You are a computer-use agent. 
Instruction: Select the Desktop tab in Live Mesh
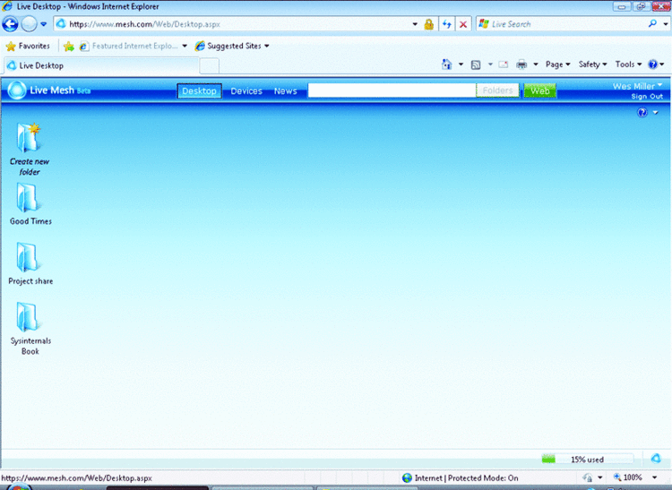pyautogui.click(x=199, y=90)
